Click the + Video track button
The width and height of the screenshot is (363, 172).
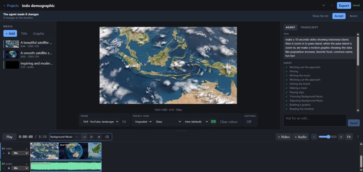tap(284, 137)
